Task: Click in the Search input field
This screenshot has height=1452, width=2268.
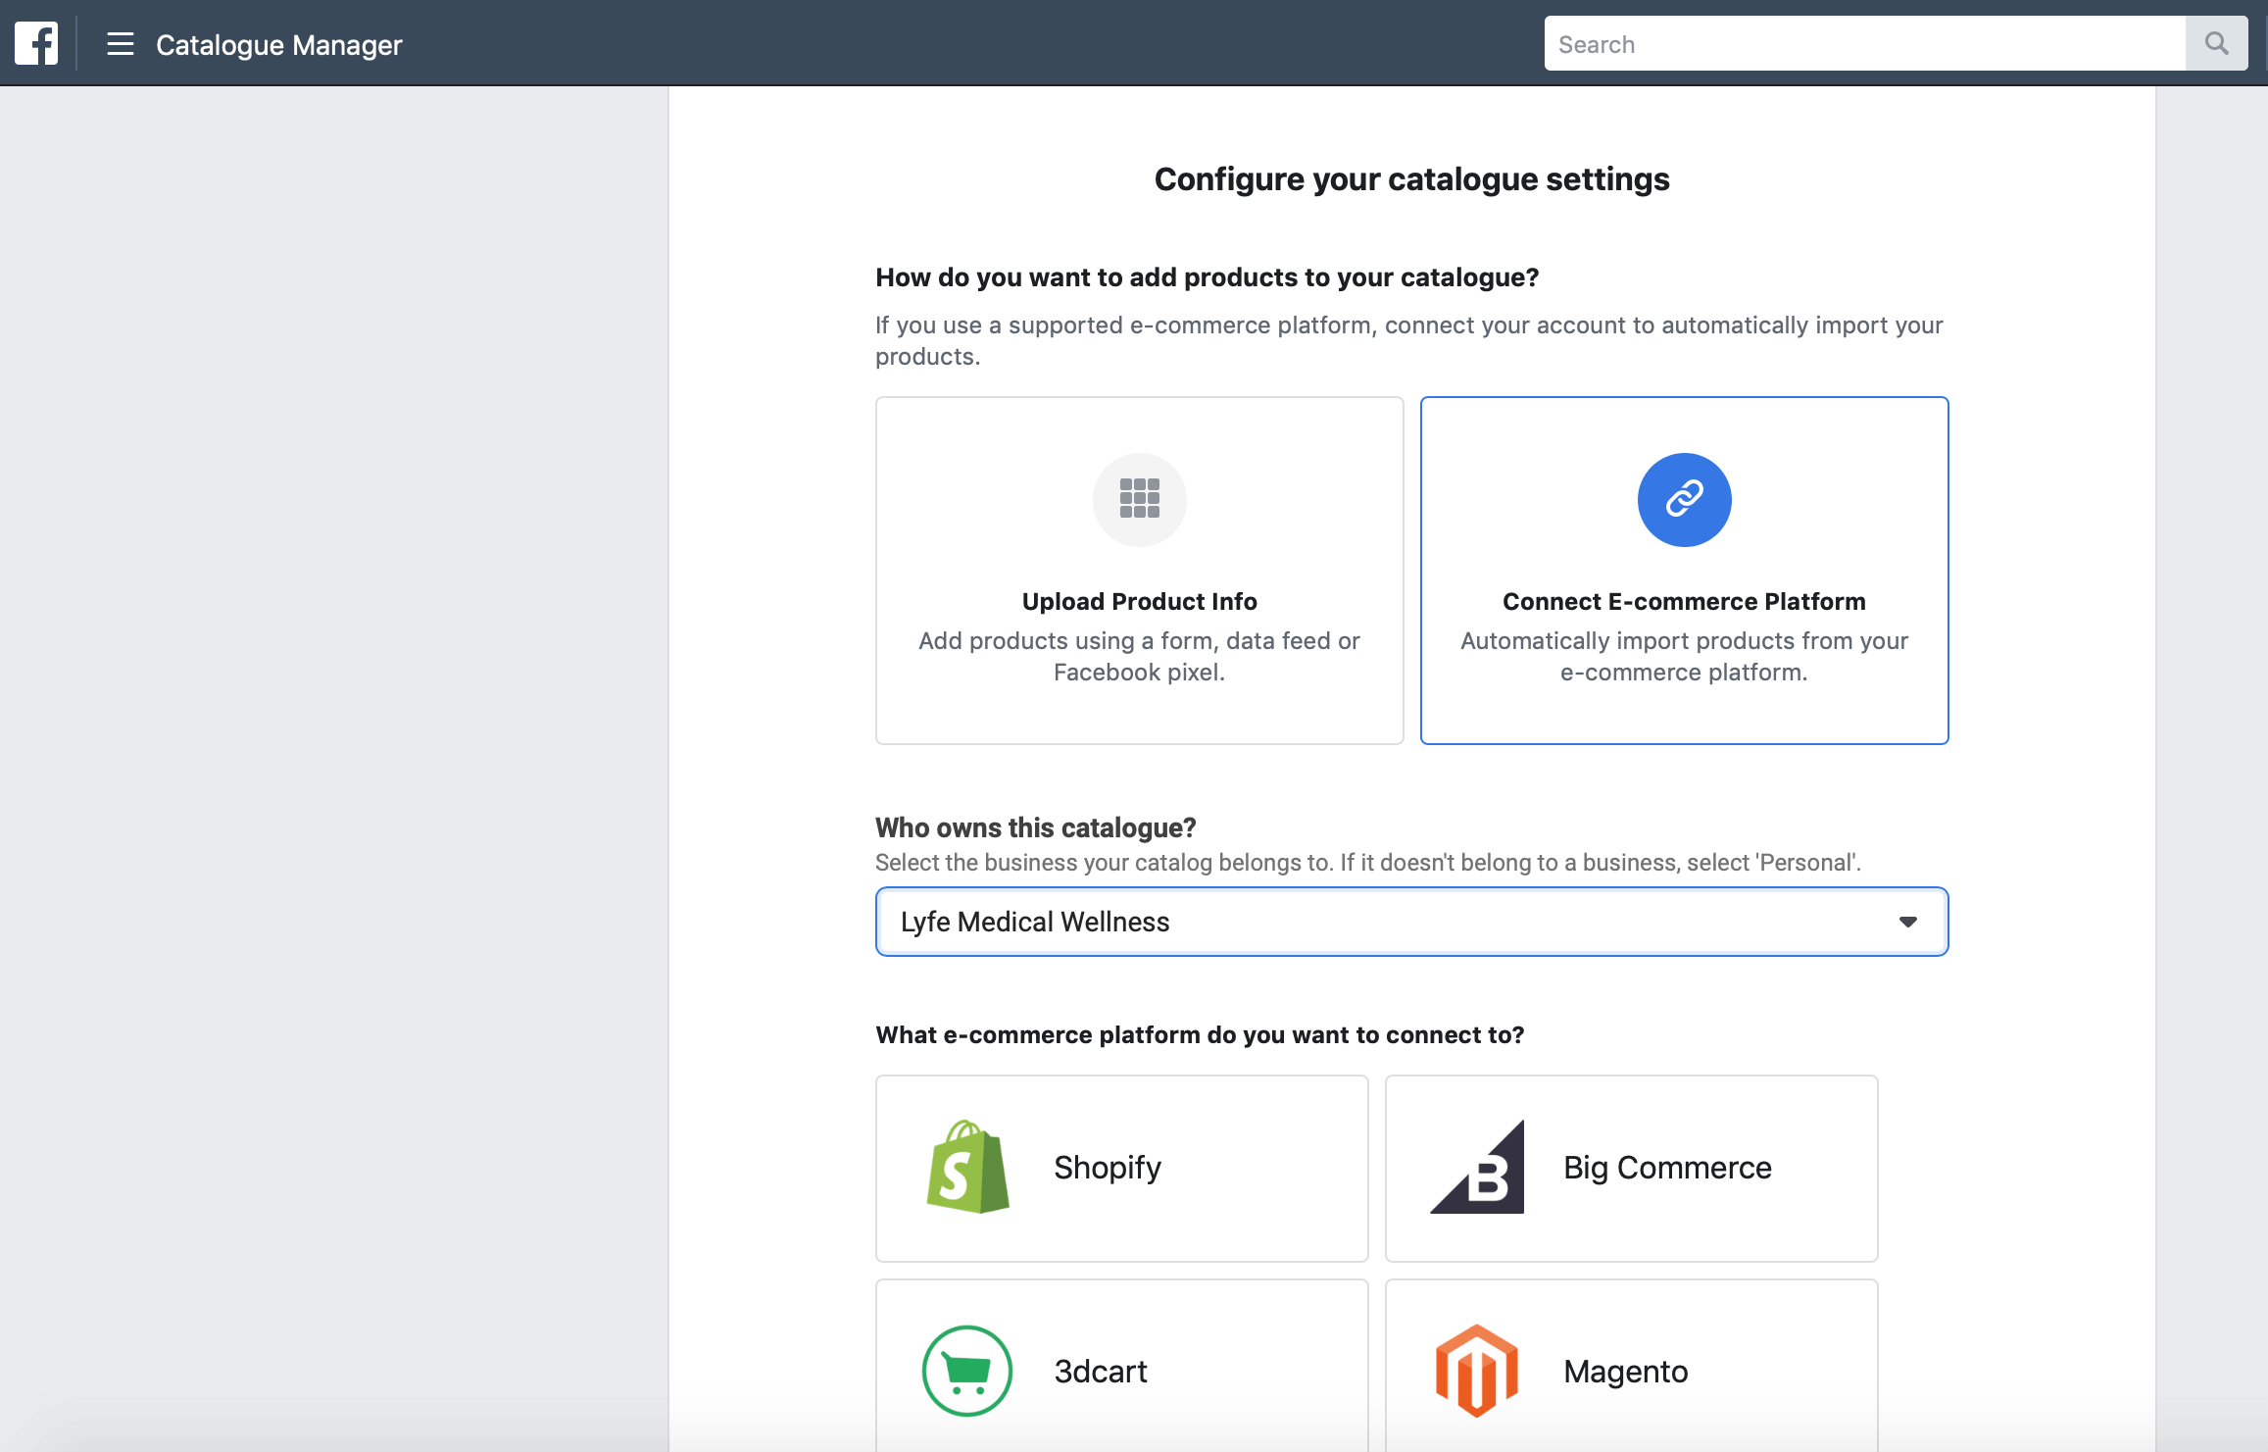Action: coord(1864,44)
